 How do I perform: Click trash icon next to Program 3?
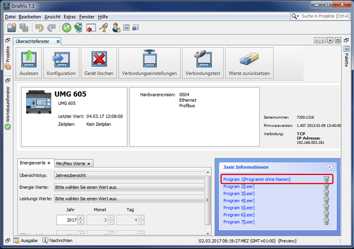(326, 194)
